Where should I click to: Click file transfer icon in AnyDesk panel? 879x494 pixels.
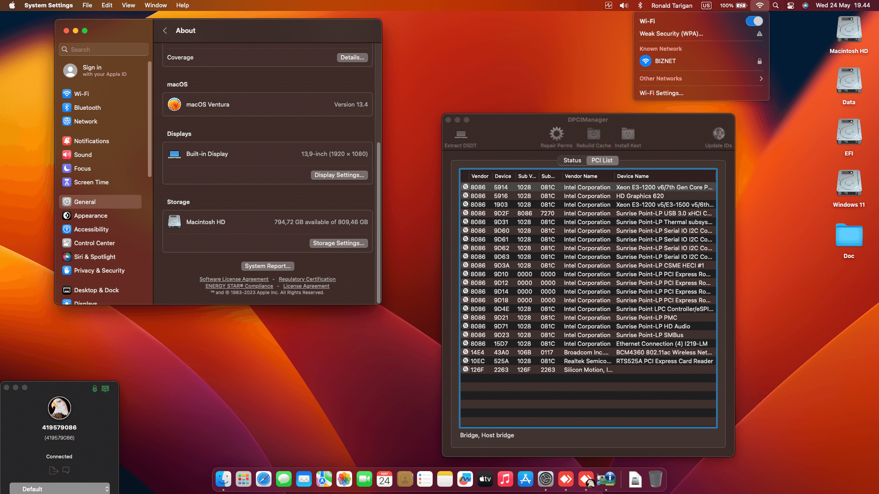click(53, 470)
